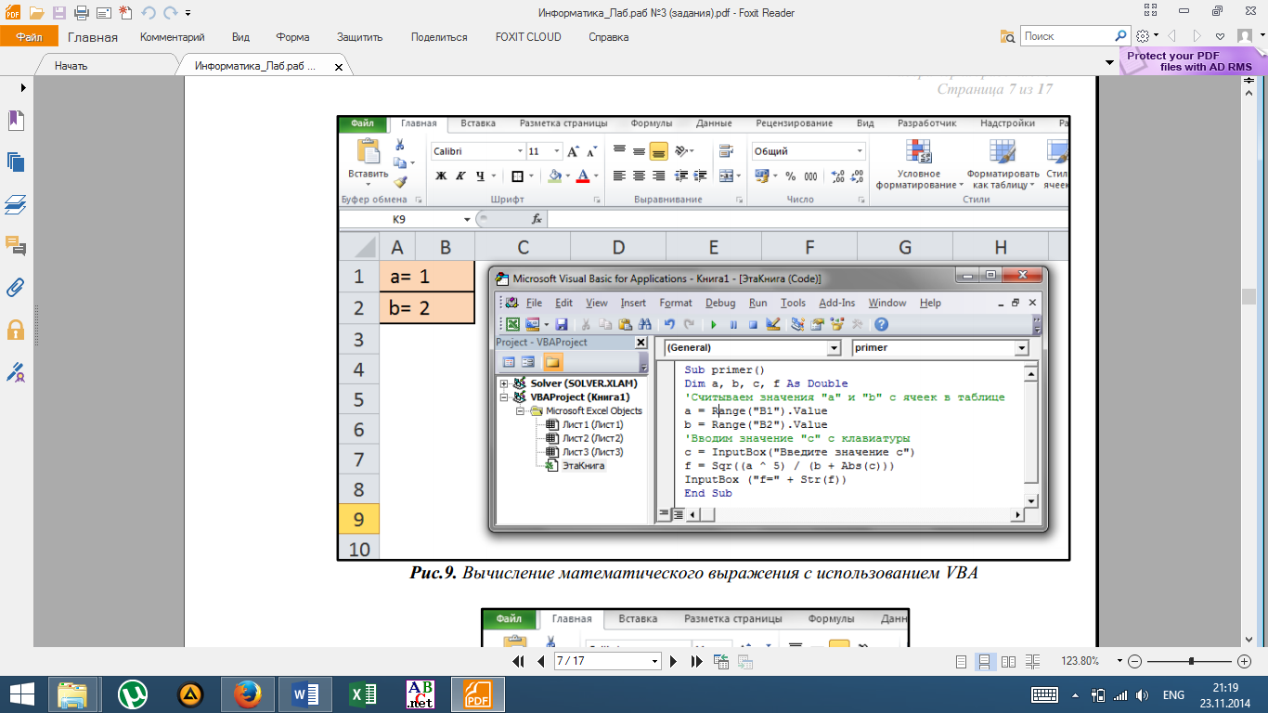The image size is (1268, 713).
Task: Open the Поделиться tab
Action: tap(439, 37)
